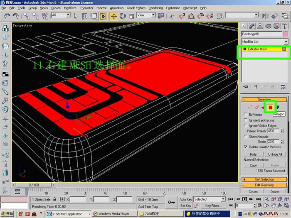Image resolution: width=291 pixels, height=218 pixels.
Task: Open the Customize menu
Action: coord(173,8)
